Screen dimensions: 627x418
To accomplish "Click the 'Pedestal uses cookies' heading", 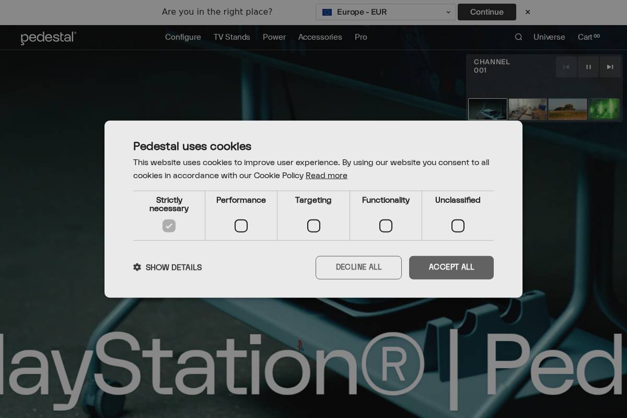I will (192, 146).
